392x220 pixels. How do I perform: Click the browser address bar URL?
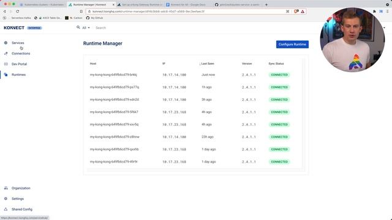(x=148, y=12)
